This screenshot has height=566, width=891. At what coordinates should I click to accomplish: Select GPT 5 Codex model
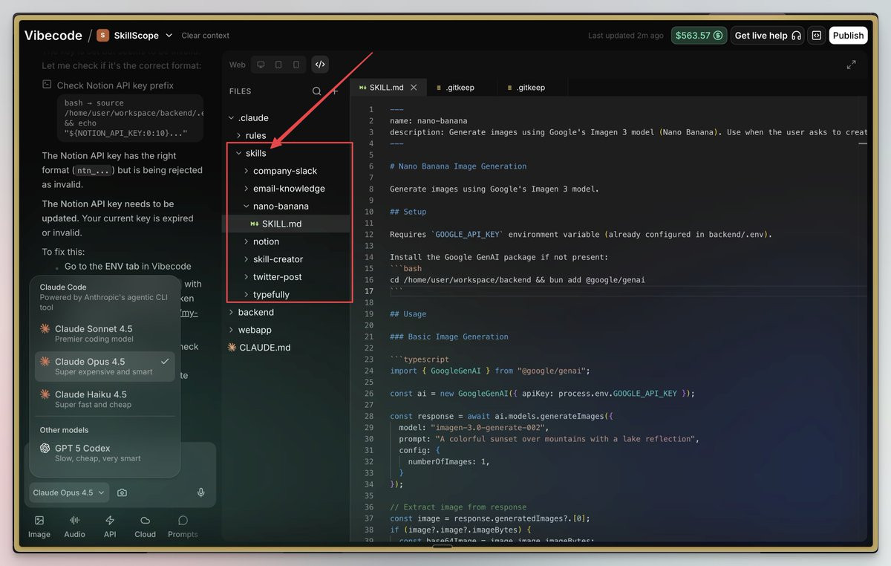105,452
